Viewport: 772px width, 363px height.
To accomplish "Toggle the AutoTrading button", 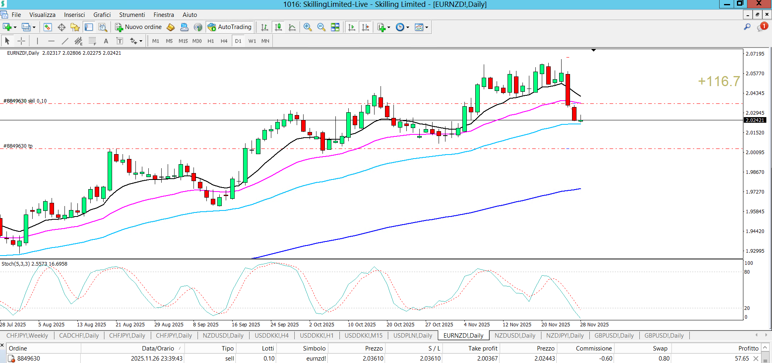I will [x=230, y=27].
